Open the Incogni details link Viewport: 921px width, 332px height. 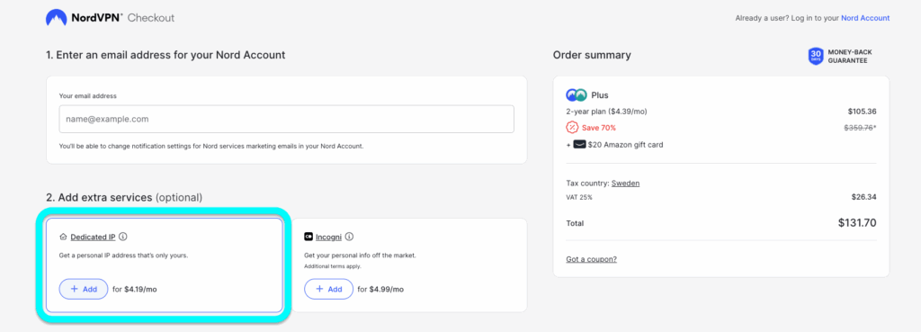(328, 238)
